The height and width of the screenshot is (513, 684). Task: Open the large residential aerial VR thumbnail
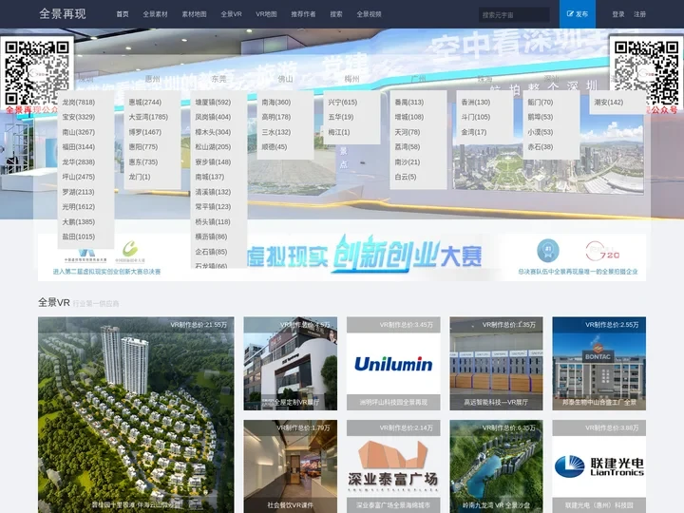[136, 415]
